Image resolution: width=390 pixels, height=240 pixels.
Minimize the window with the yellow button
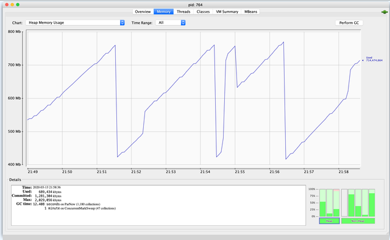(x=12, y=4)
